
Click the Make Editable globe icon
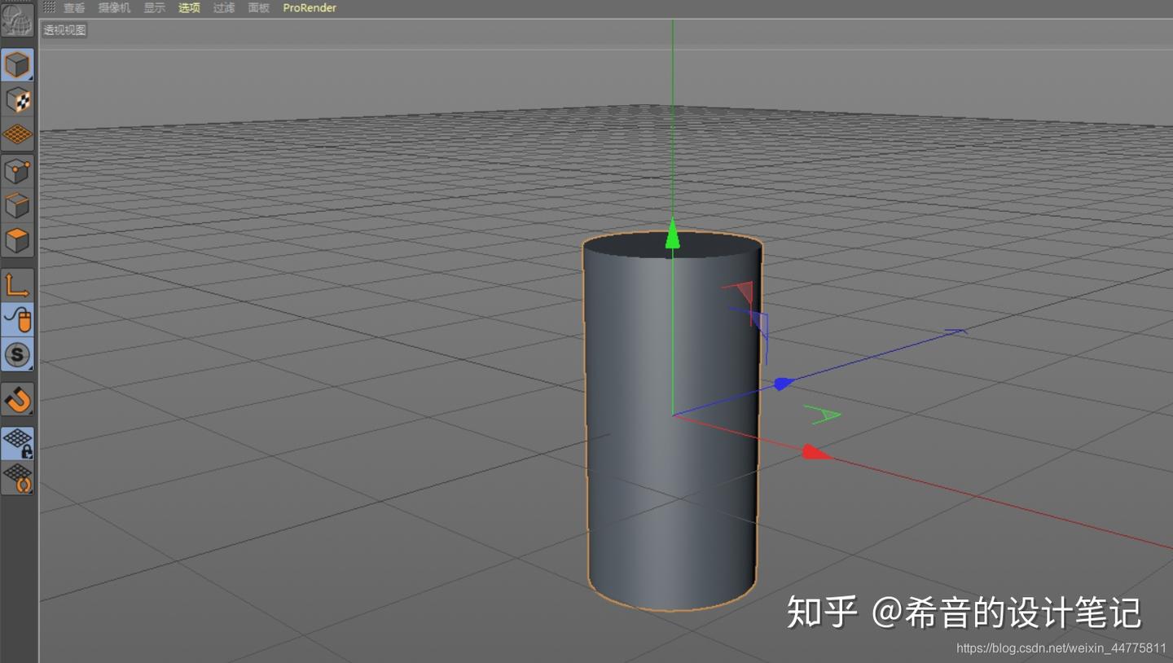17,19
